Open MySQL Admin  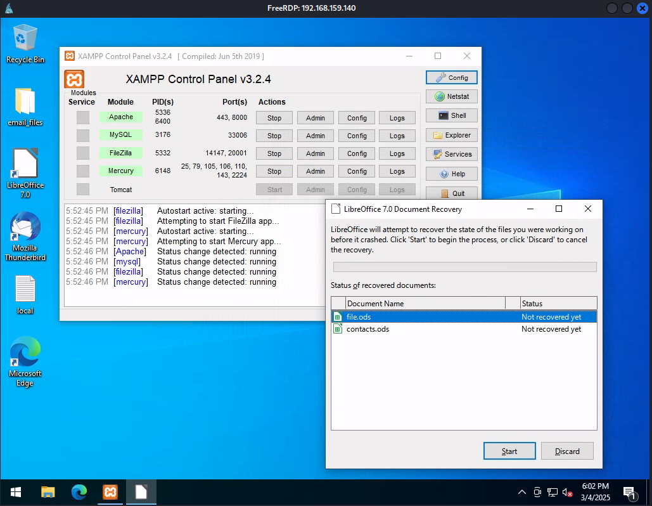tap(315, 136)
